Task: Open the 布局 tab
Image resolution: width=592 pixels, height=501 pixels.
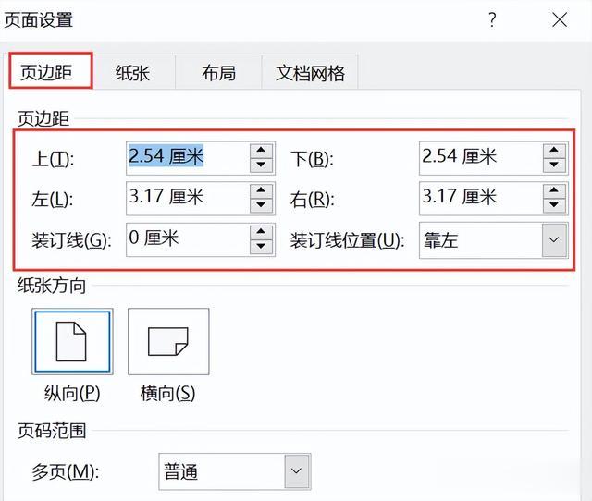Action: [218, 72]
